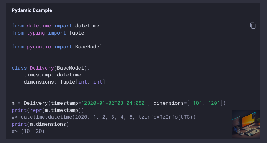Click the line 'from pydantic import BaseModel'
Image resolution: width=267 pixels, height=143 pixels.
tap(57, 47)
